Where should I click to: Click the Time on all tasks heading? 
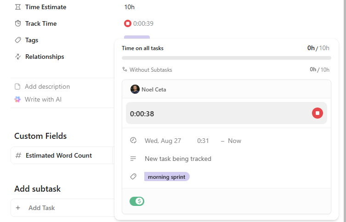point(142,48)
